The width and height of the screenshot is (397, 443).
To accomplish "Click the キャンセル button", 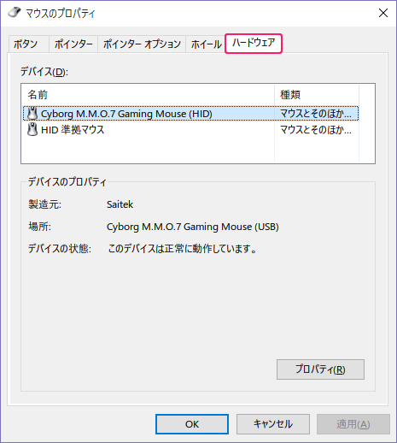I will point(273,424).
